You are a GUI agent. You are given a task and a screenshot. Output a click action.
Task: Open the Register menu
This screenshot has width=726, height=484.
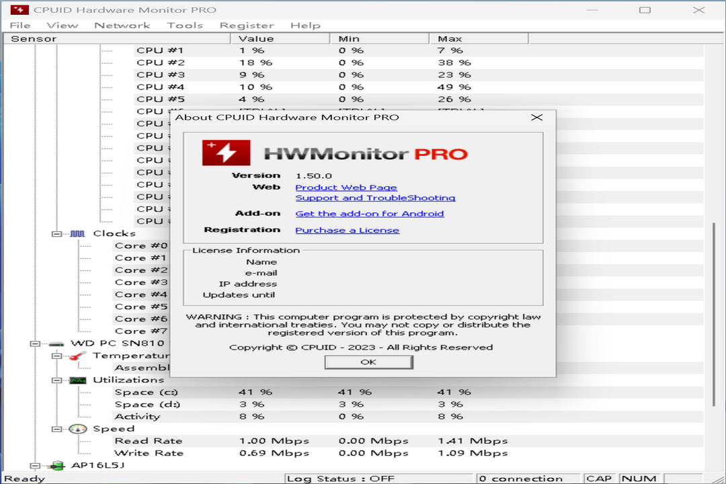click(247, 25)
